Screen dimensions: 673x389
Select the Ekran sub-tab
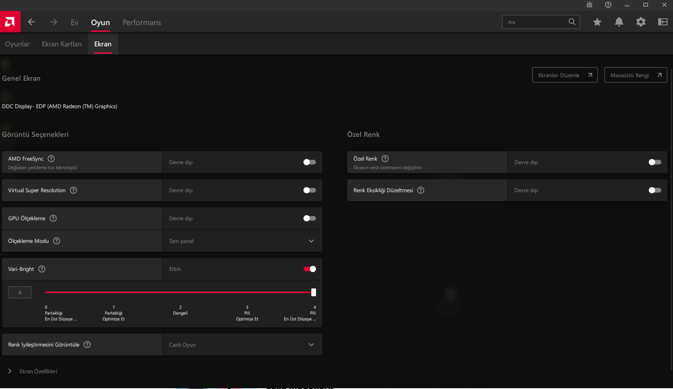[x=103, y=44]
